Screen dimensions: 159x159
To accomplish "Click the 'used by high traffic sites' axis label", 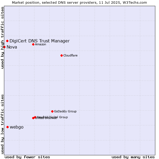I will (2, 38).
